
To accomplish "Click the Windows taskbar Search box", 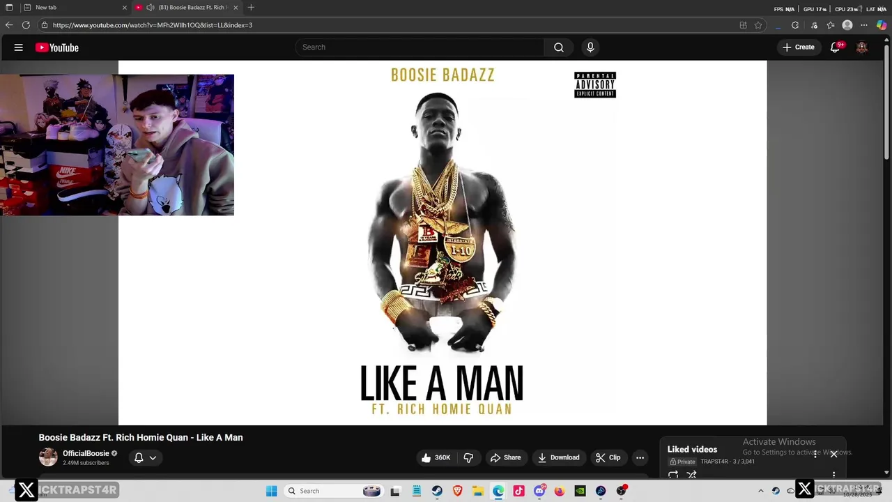I will (333, 491).
